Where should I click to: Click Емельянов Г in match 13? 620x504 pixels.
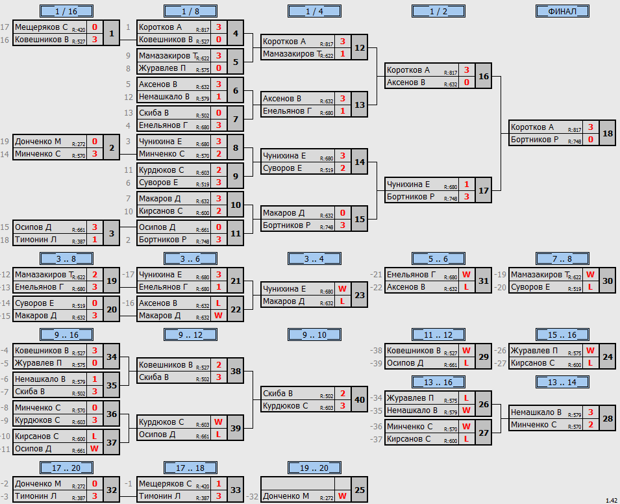(x=287, y=111)
